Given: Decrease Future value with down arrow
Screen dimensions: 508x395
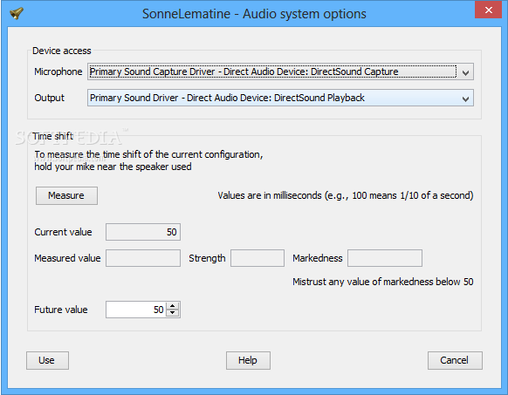Looking at the screenshot, I should tap(173, 313).
